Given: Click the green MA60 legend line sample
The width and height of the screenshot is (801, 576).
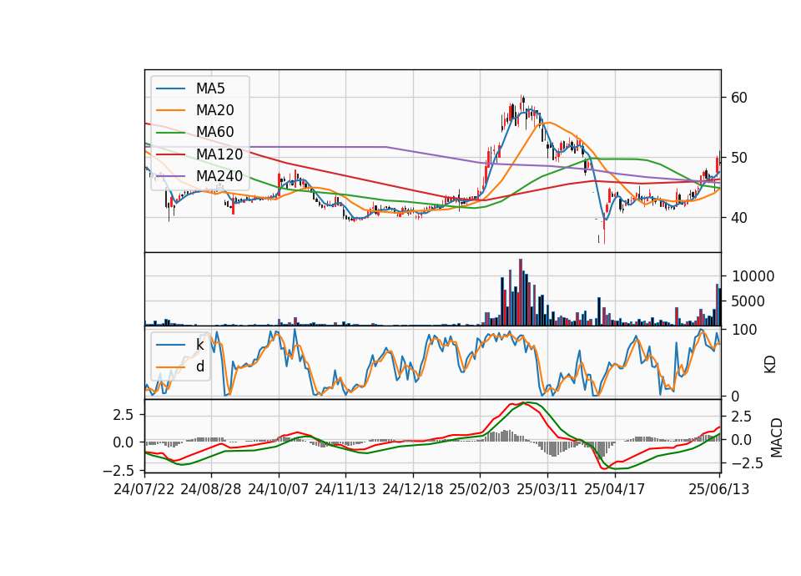Looking at the screenshot, I should click(170, 132).
